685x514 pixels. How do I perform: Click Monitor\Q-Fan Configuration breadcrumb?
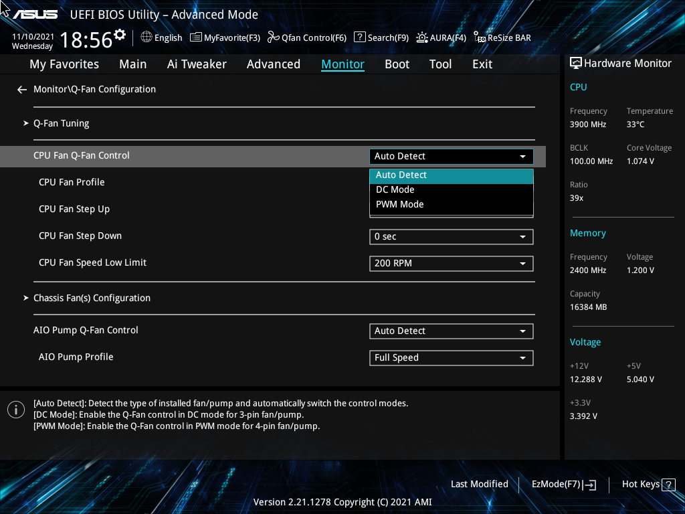pos(94,89)
